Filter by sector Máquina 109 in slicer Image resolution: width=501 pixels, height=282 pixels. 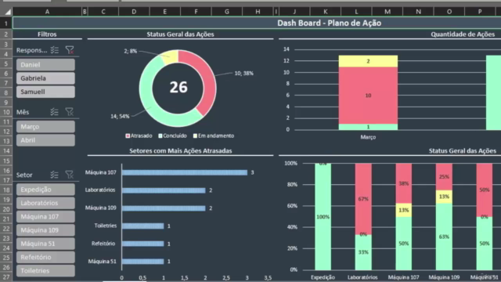45,230
